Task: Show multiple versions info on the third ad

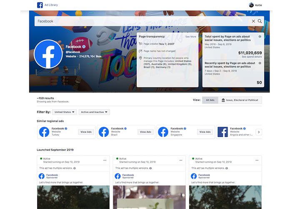Action: pyautogui.click(x=227, y=168)
